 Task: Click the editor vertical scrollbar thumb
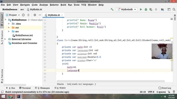coord(172,56)
